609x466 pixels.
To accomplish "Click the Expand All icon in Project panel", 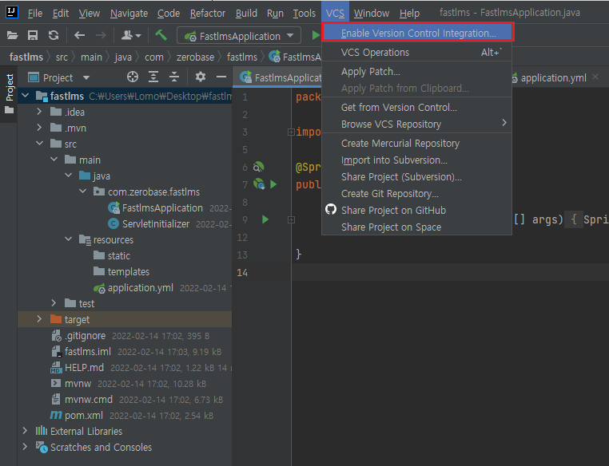I will (153, 77).
